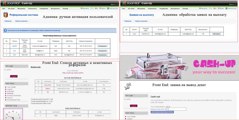Open the boby login link
The height and width of the screenshot is (120, 239).
coord(15,55)
